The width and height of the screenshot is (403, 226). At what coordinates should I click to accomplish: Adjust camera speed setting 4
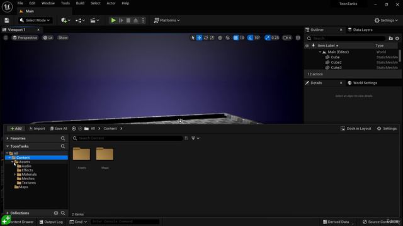[x=287, y=38]
